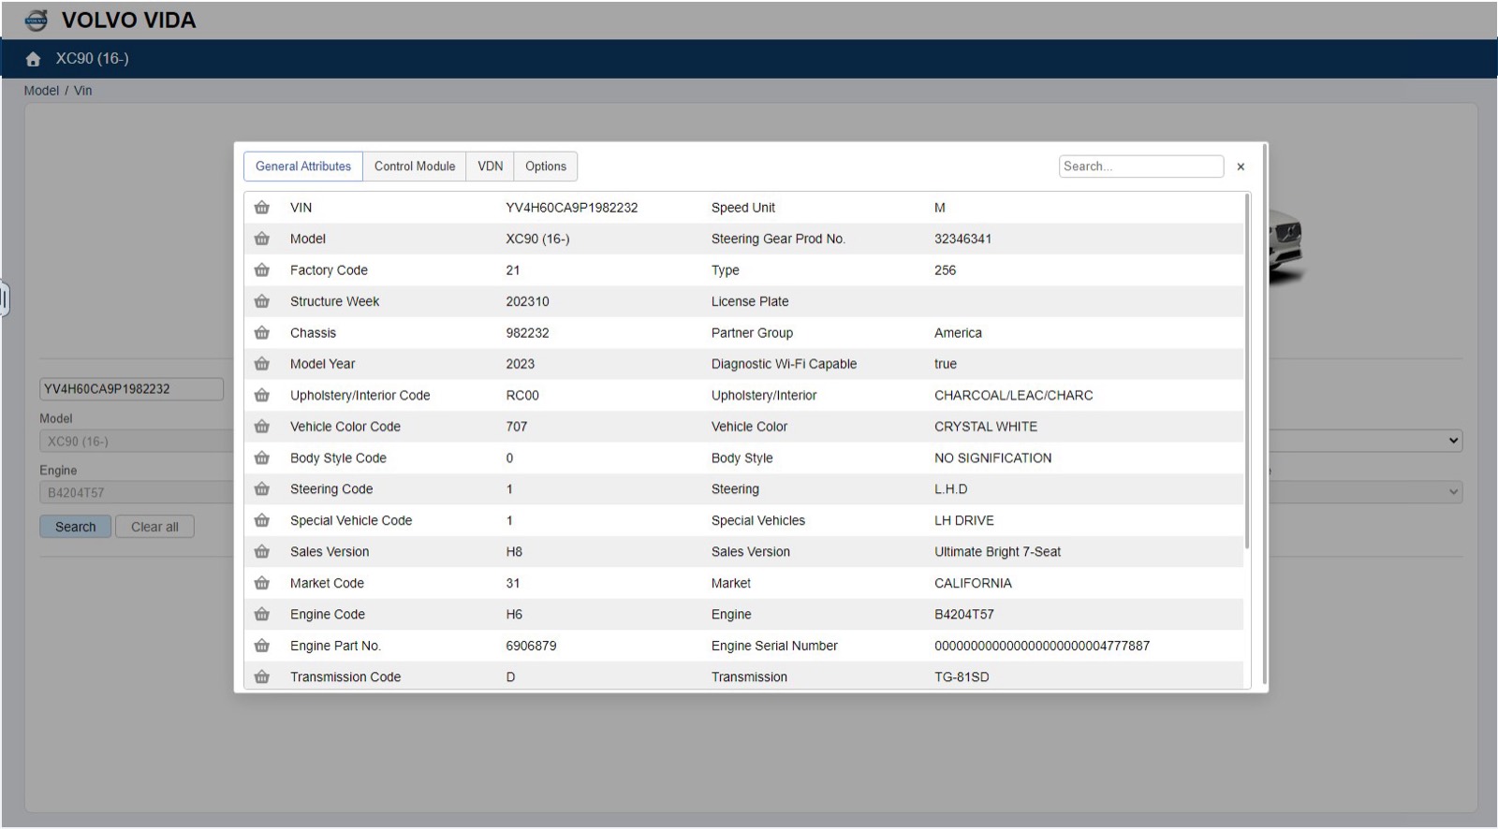Image resolution: width=1498 pixels, height=829 pixels.
Task: Click basket icon beside Market Code
Action: point(262,583)
